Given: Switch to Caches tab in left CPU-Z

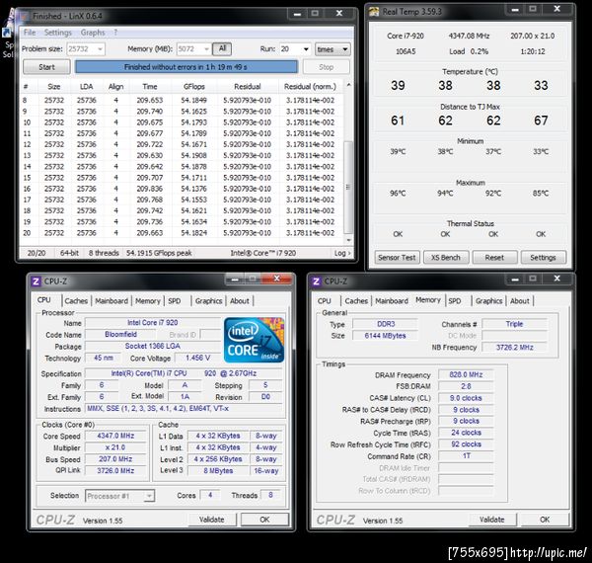Looking at the screenshot, I should 76,301.
